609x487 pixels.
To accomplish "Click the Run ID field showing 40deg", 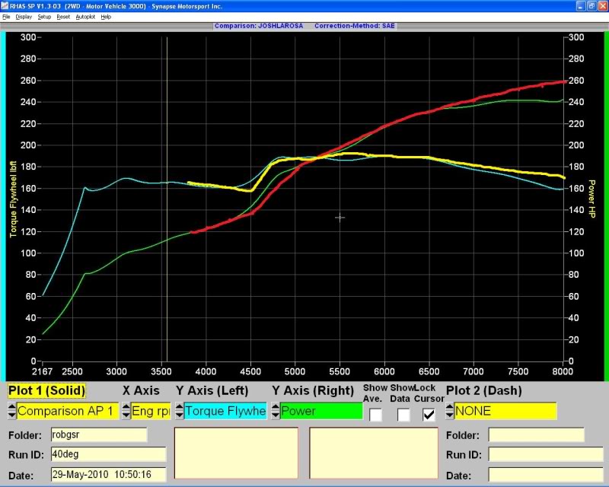I will [107, 454].
